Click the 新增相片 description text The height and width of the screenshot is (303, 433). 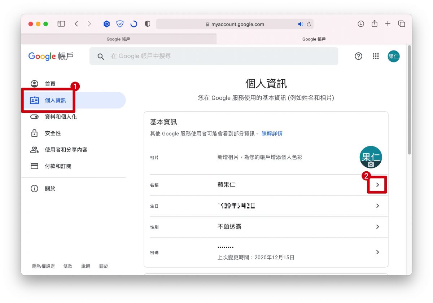260,158
